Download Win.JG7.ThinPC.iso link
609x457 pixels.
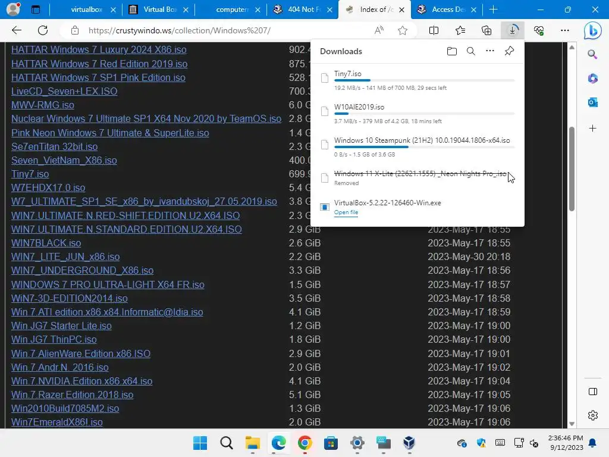point(54,339)
